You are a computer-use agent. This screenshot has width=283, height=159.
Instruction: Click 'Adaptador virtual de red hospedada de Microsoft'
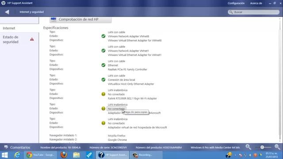138,128
